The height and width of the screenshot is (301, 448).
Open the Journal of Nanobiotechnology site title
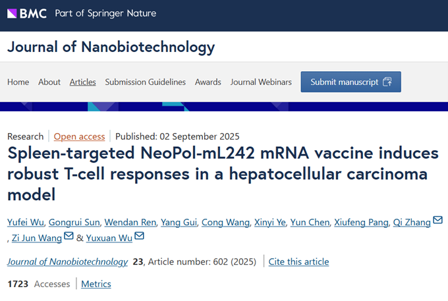[x=111, y=47]
